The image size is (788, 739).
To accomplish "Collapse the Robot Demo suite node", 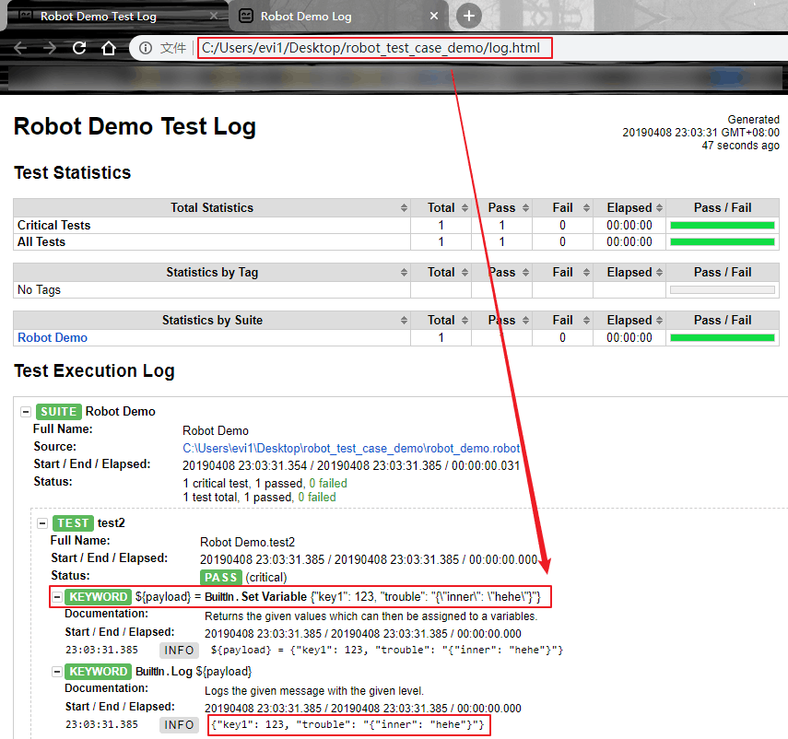I will click(x=26, y=412).
